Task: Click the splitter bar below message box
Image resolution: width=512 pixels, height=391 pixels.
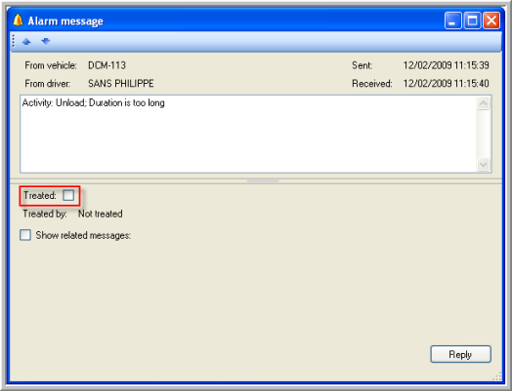Action: pos(256,181)
